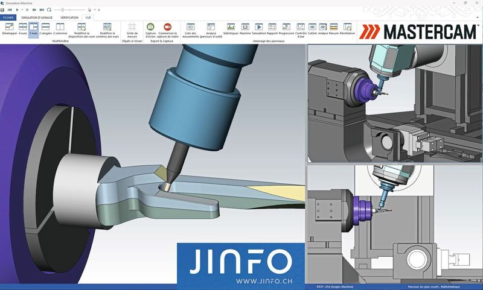
Task: Click the lower-right machine viewport
Action: (x=395, y=224)
